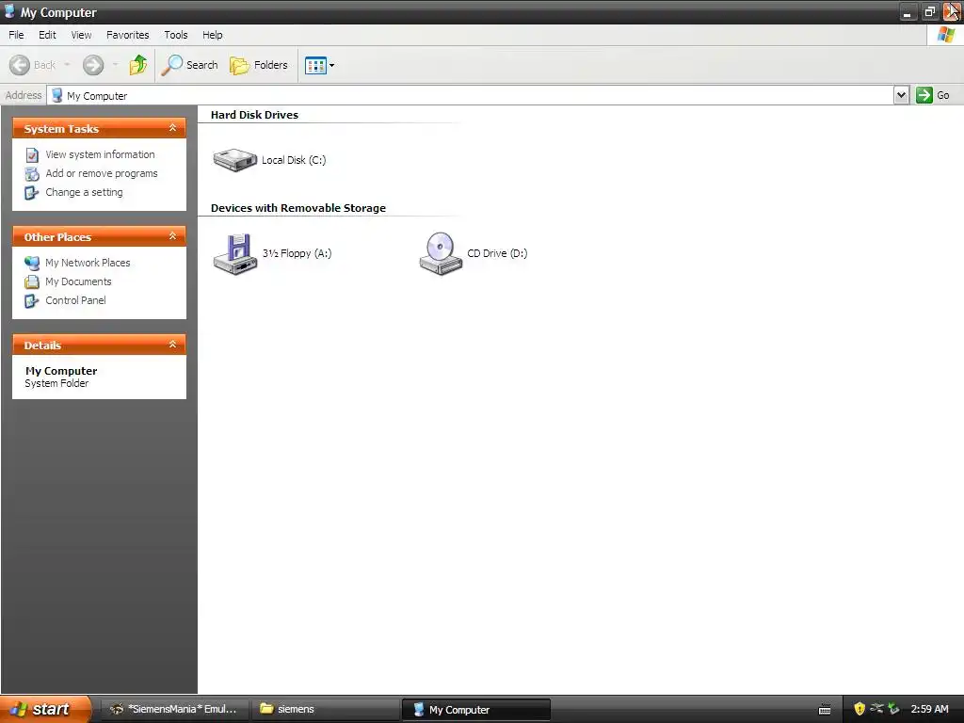This screenshot has width=964, height=723.
Task: Click the Windows flag logo
Action: pos(946,35)
